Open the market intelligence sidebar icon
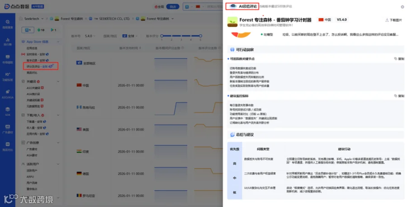Viewport: 407px width, 207px height. pos(8,57)
